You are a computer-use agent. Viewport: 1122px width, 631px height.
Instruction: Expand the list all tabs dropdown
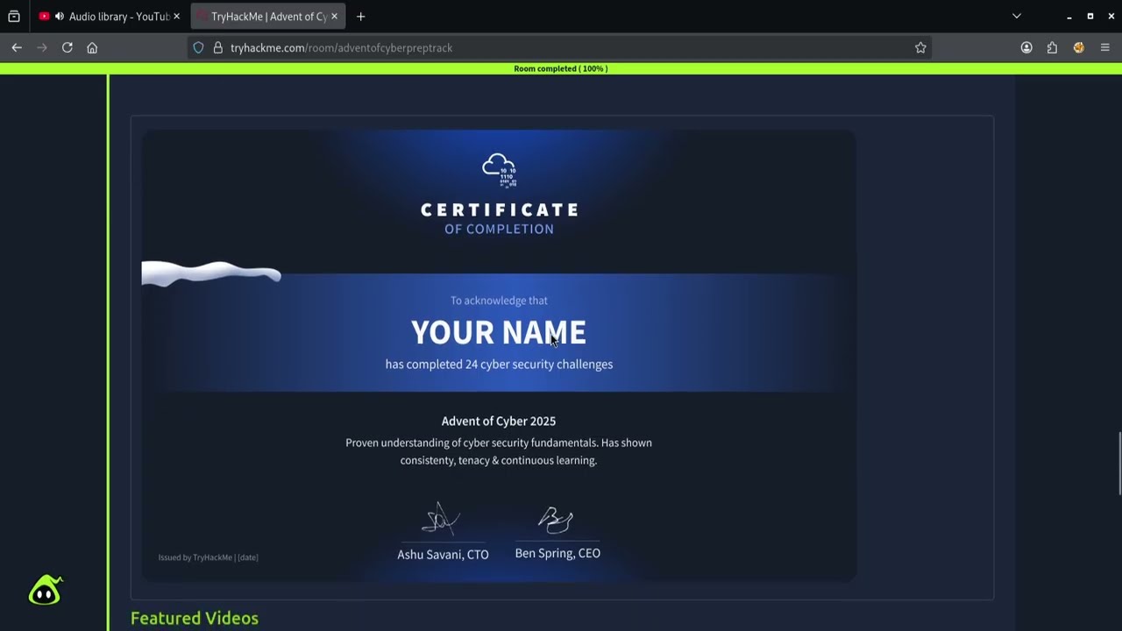pyautogui.click(x=1017, y=17)
